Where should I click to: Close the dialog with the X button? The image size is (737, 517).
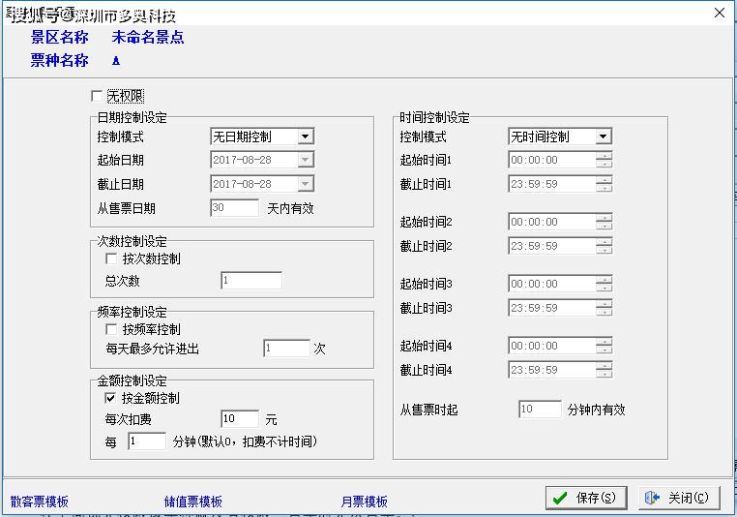[x=720, y=13]
